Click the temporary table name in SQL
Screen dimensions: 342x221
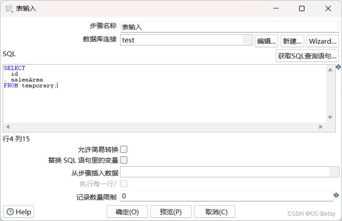click(x=39, y=86)
